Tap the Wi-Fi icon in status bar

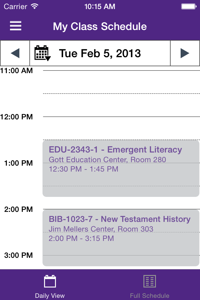[35, 6]
